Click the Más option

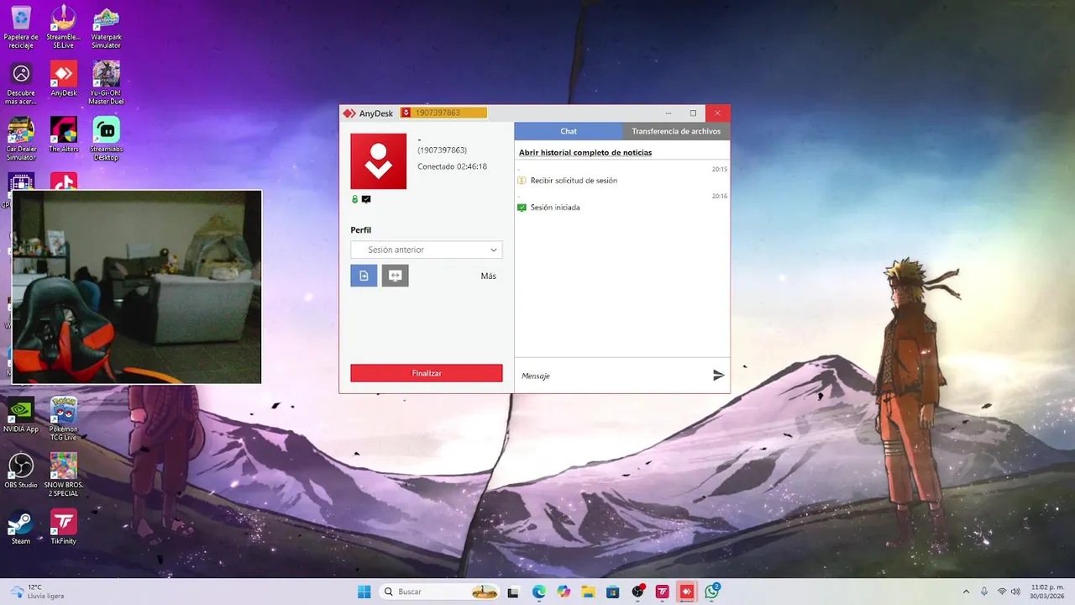[x=489, y=276]
